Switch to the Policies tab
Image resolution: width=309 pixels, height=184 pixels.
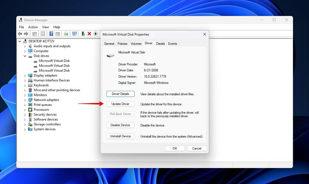click(x=123, y=44)
